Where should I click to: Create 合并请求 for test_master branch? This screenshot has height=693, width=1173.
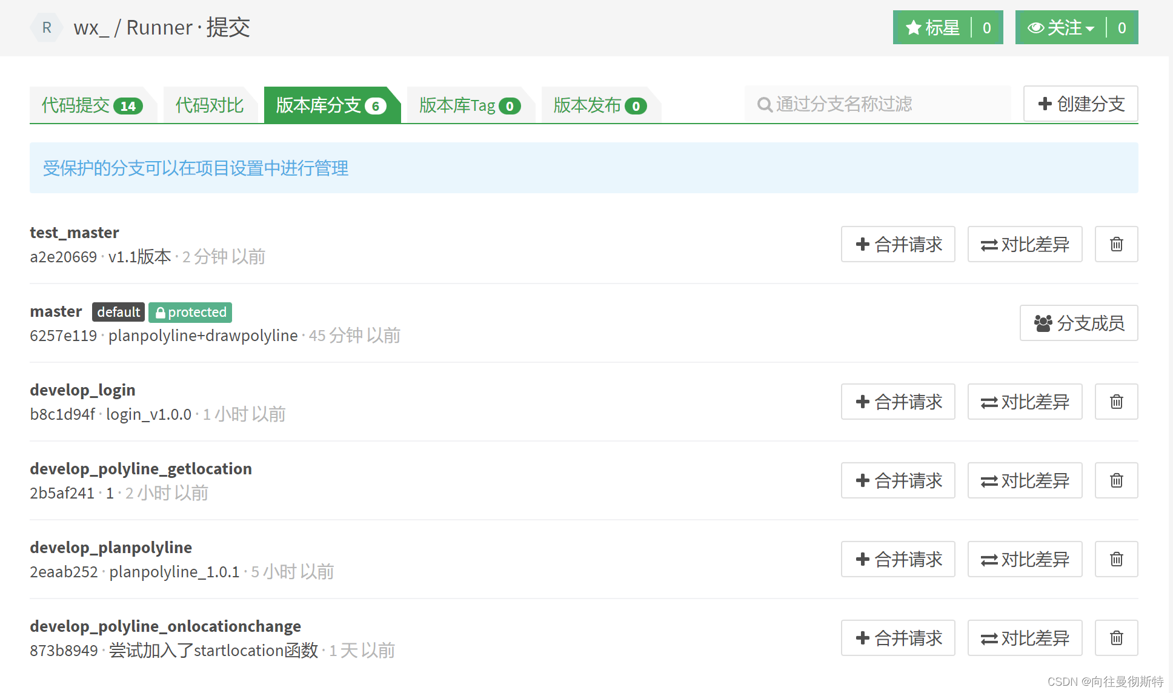point(898,244)
